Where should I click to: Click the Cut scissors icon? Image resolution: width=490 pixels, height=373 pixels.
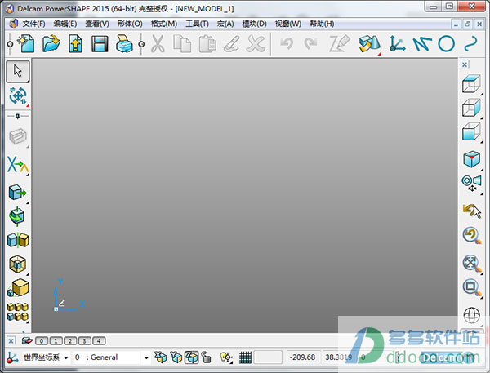158,44
